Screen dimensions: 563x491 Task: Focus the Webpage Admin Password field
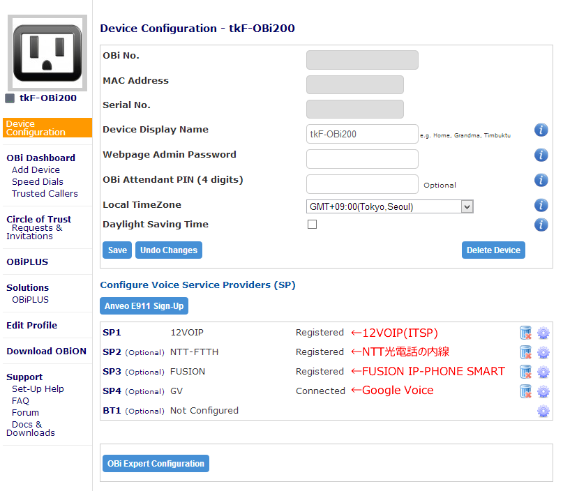click(362, 159)
